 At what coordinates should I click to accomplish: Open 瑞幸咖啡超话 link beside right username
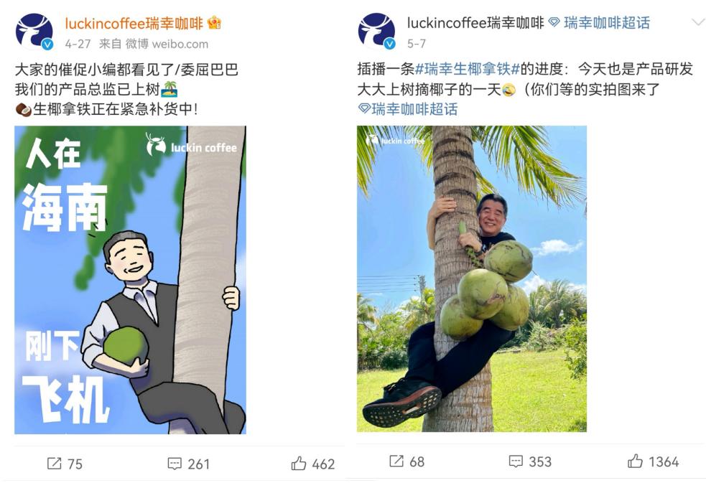600,22
